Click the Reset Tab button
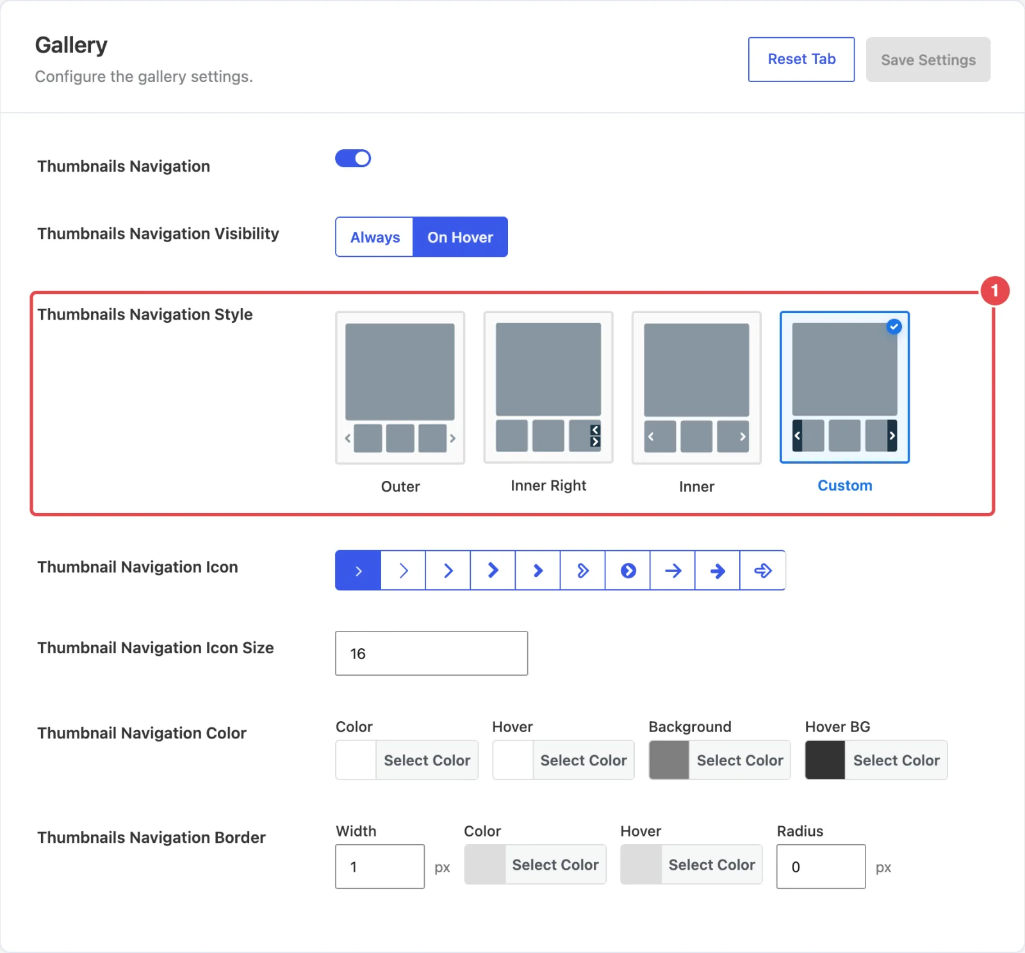The height and width of the screenshot is (953, 1025). coord(801,60)
